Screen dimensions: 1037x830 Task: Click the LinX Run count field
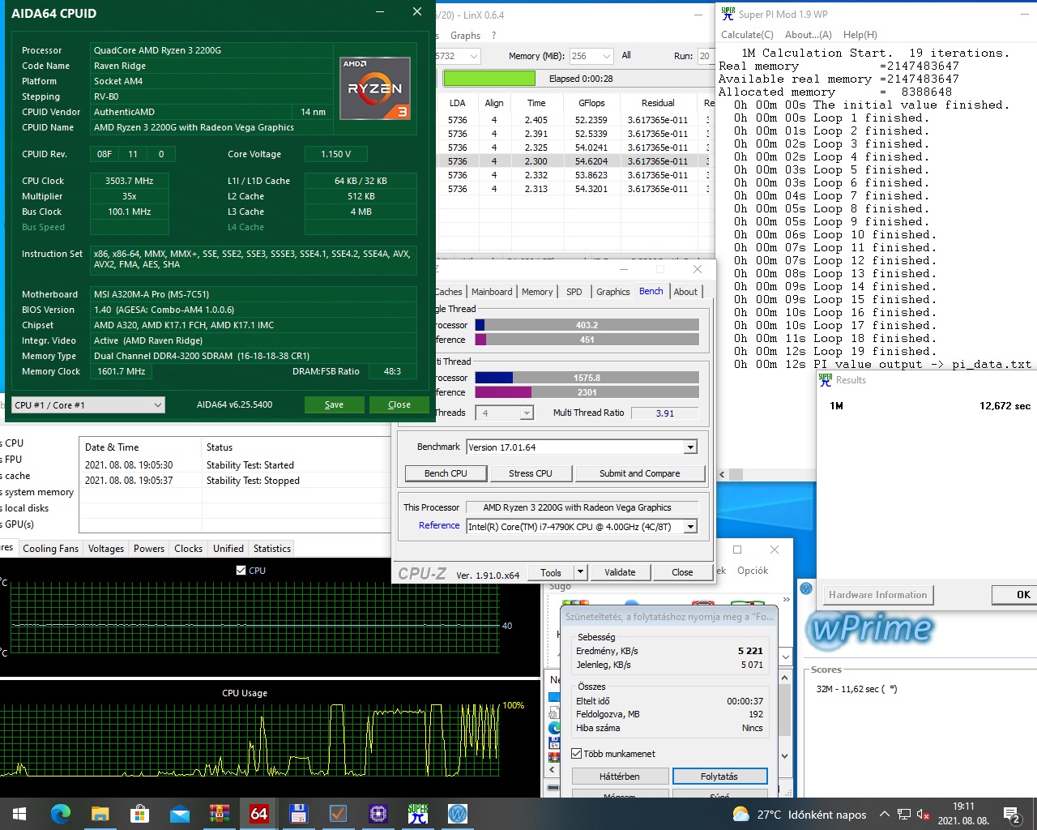(x=705, y=56)
